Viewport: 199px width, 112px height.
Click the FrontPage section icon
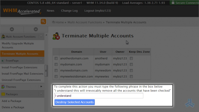point(3,61)
